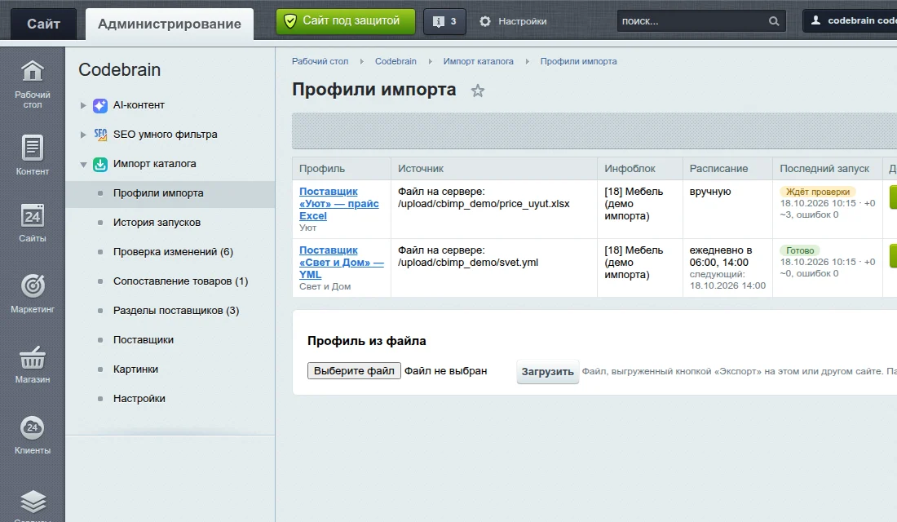Click the SEO умного фильтра icon
Viewport: 897px width, 522px height.
[100, 135]
